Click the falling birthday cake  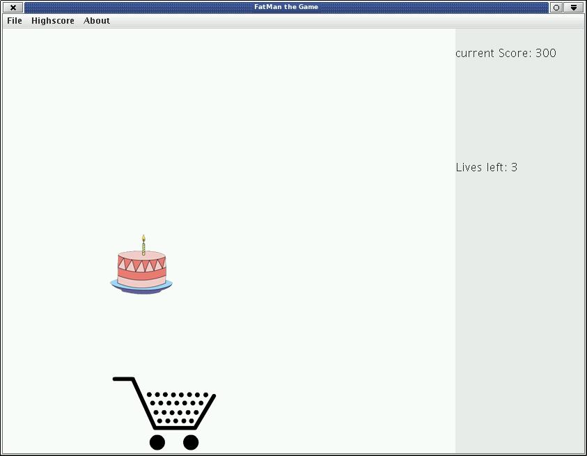[141, 265]
